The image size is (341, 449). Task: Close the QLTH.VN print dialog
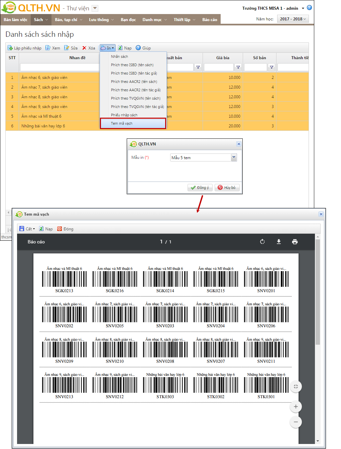tap(239, 144)
